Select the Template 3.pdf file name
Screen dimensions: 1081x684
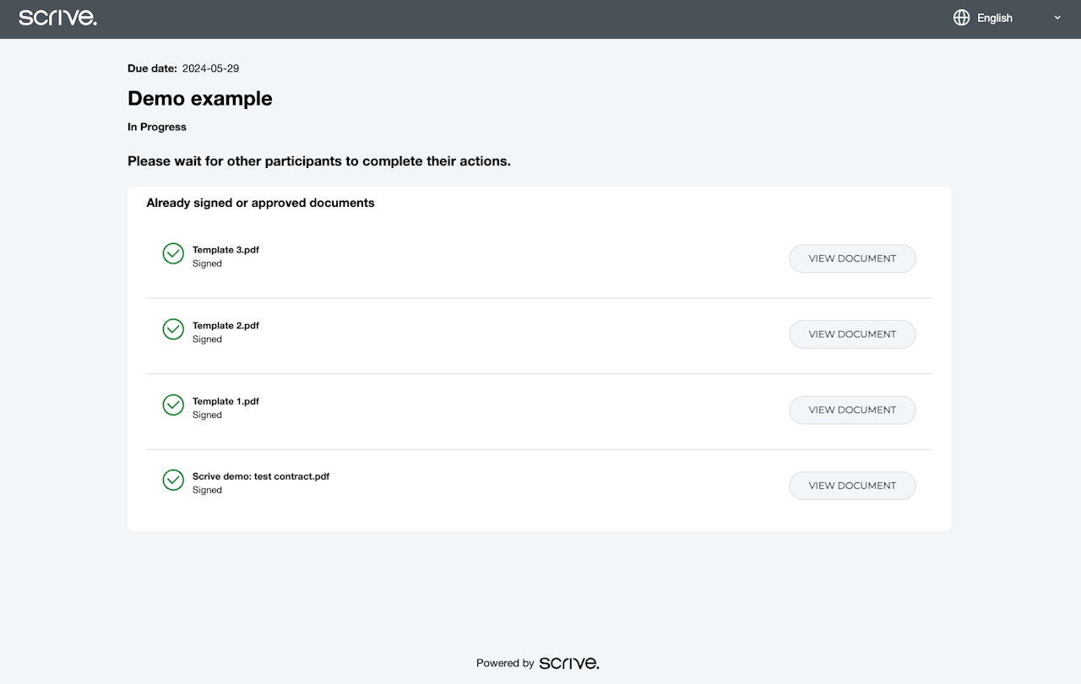[225, 250]
